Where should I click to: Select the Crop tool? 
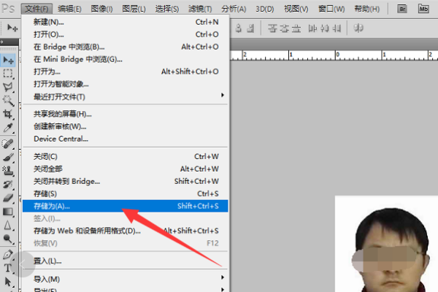click(9, 115)
